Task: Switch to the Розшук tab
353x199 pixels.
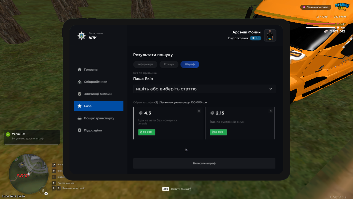Action: point(169,64)
